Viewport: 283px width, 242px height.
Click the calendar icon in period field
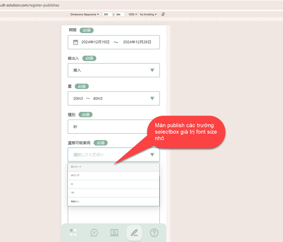click(76, 42)
